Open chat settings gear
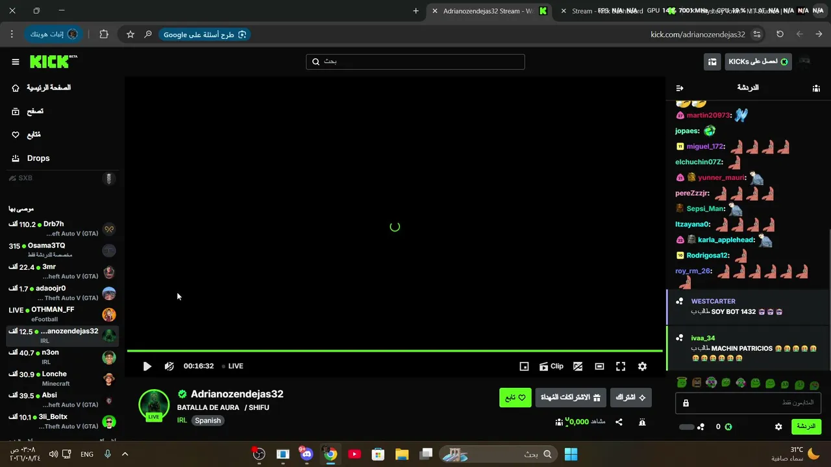The image size is (831, 467). pos(778,427)
